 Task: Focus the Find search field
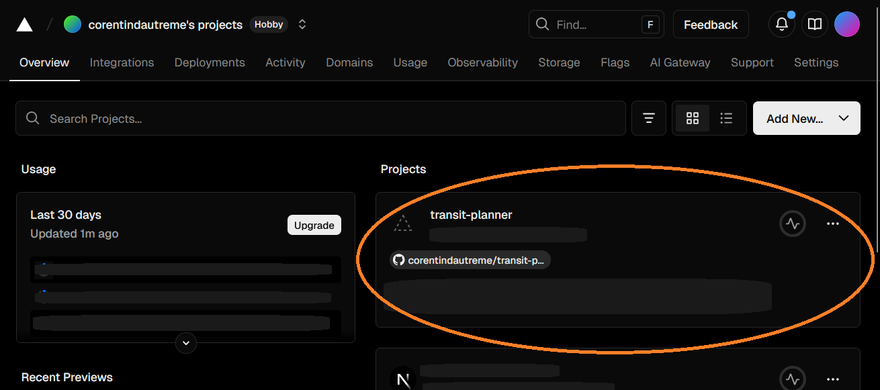point(596,25)
